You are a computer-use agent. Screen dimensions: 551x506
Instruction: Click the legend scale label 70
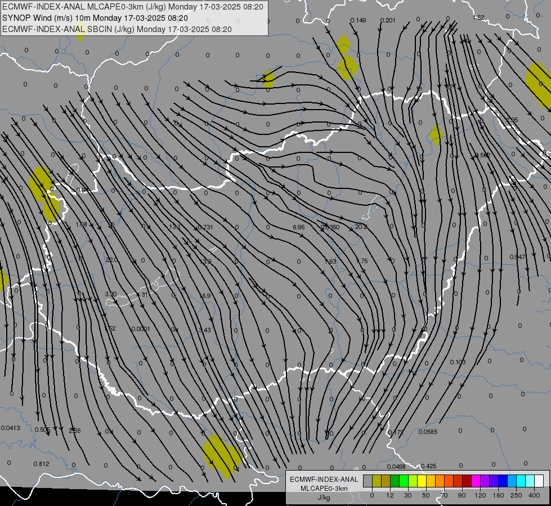point(444,495)
